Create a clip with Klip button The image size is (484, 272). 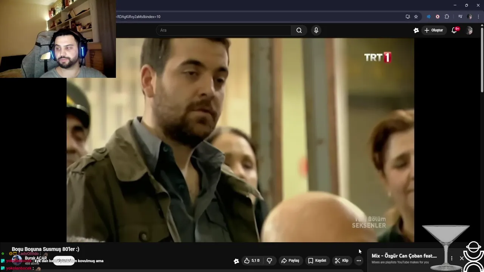341,261
